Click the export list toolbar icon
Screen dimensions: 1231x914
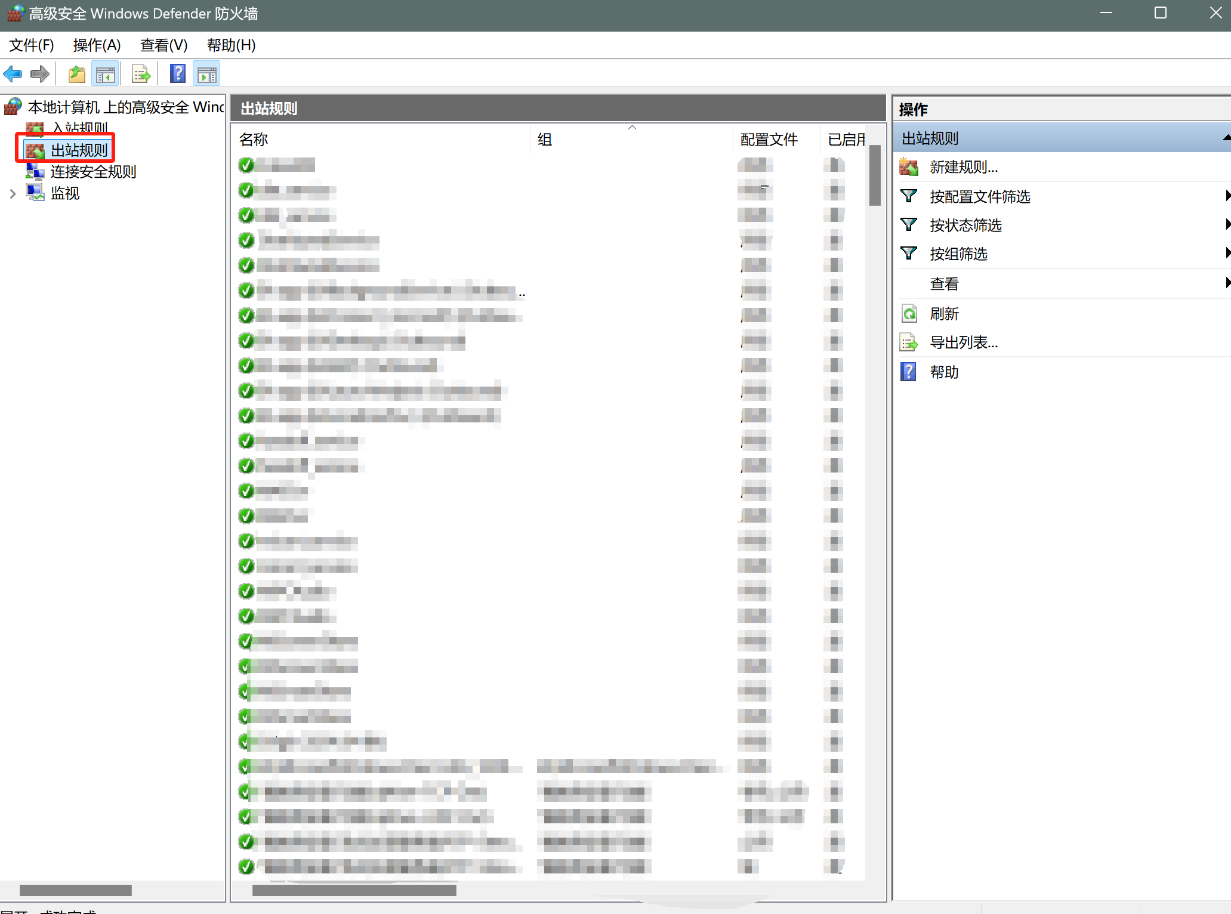[141, 75]
